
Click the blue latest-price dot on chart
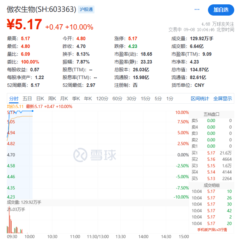(33, 111)
